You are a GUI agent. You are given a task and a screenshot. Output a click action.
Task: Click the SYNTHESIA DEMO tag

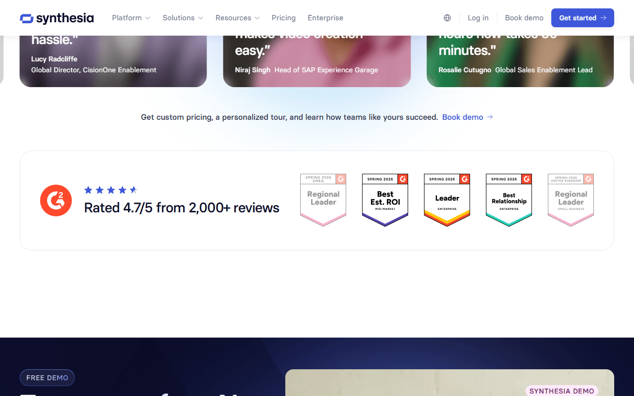tap(562, 391)
